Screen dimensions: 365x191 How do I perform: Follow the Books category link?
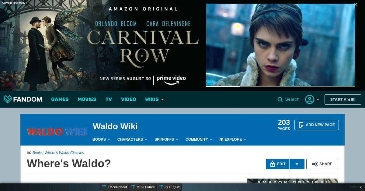tap(37, 153)
